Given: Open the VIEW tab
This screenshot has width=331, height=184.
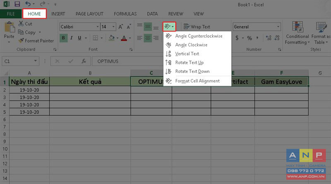Looking at the screenshot, I should 199,14.
